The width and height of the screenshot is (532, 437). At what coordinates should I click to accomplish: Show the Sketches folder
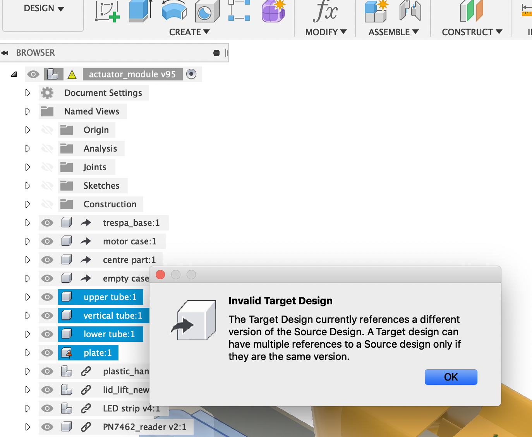pos(47,186)
